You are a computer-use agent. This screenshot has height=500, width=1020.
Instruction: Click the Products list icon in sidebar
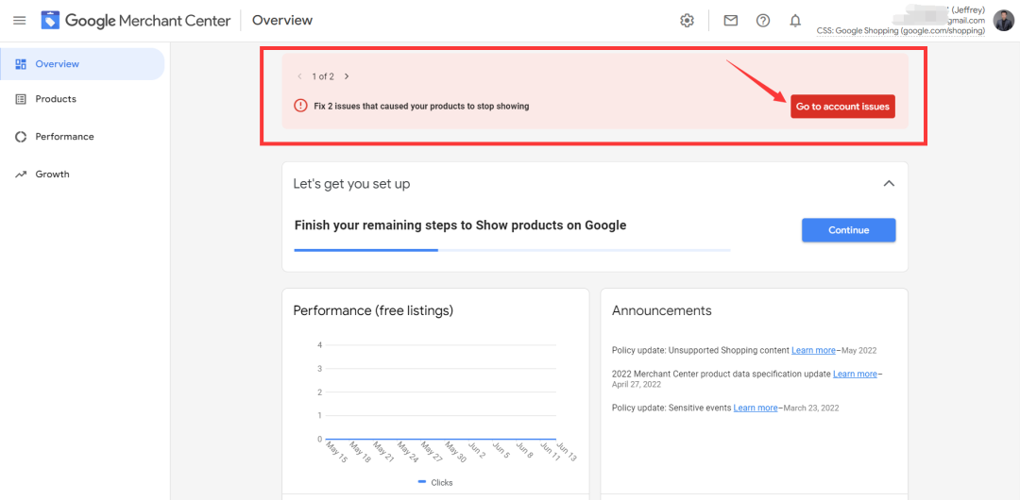[x=21, y=99]
